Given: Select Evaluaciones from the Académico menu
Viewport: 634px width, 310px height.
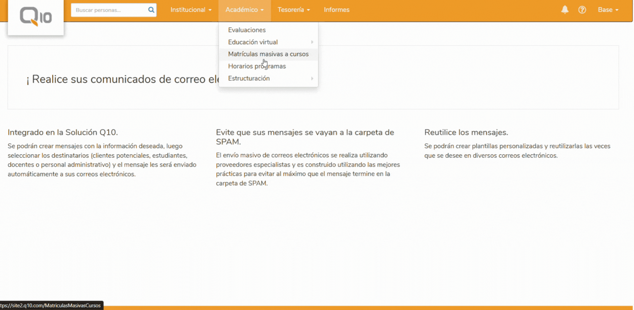Looking at the screenshot, I should pyautogui.click(x=268, y=30).
